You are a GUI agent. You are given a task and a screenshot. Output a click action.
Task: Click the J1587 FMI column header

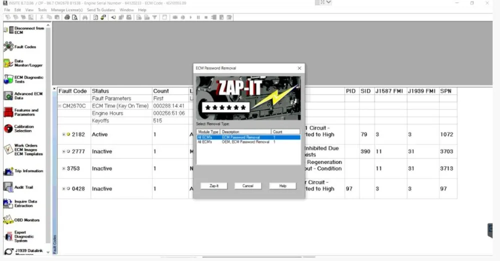pos(390,91)
